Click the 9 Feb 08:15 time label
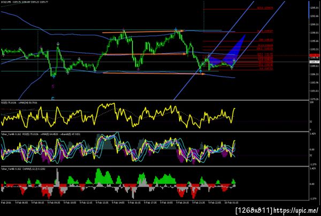This screenshot has width=321, height=216. (37, 203)
